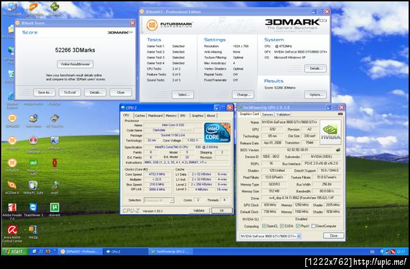Viewport: 410px width, 269px height.
Task: Select the Graphics Card tab in GPU-Z
Action: coord(249,114)
